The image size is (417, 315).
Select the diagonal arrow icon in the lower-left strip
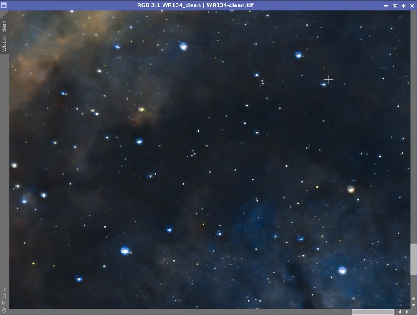tap(4, 288)
